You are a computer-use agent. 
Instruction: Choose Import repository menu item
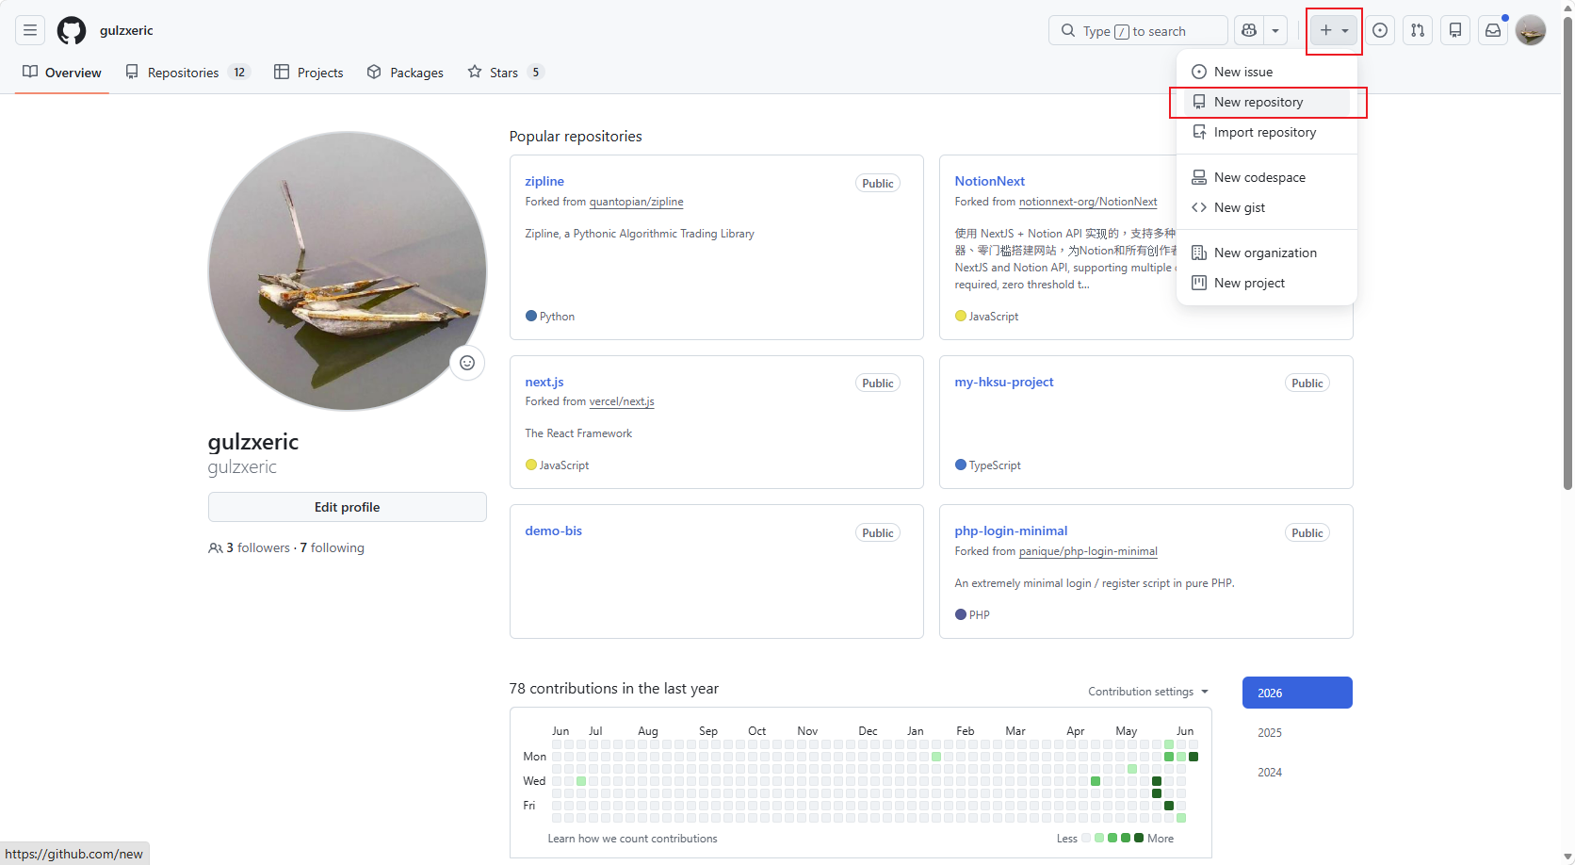coord(1267,132)
